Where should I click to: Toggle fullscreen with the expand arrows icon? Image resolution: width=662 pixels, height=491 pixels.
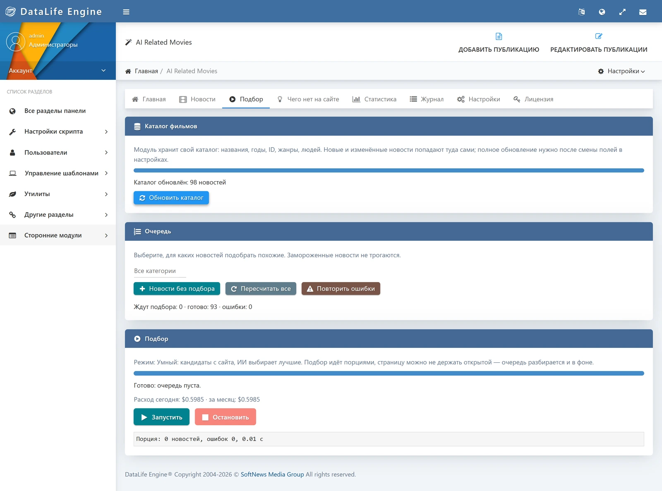[622, 12]
